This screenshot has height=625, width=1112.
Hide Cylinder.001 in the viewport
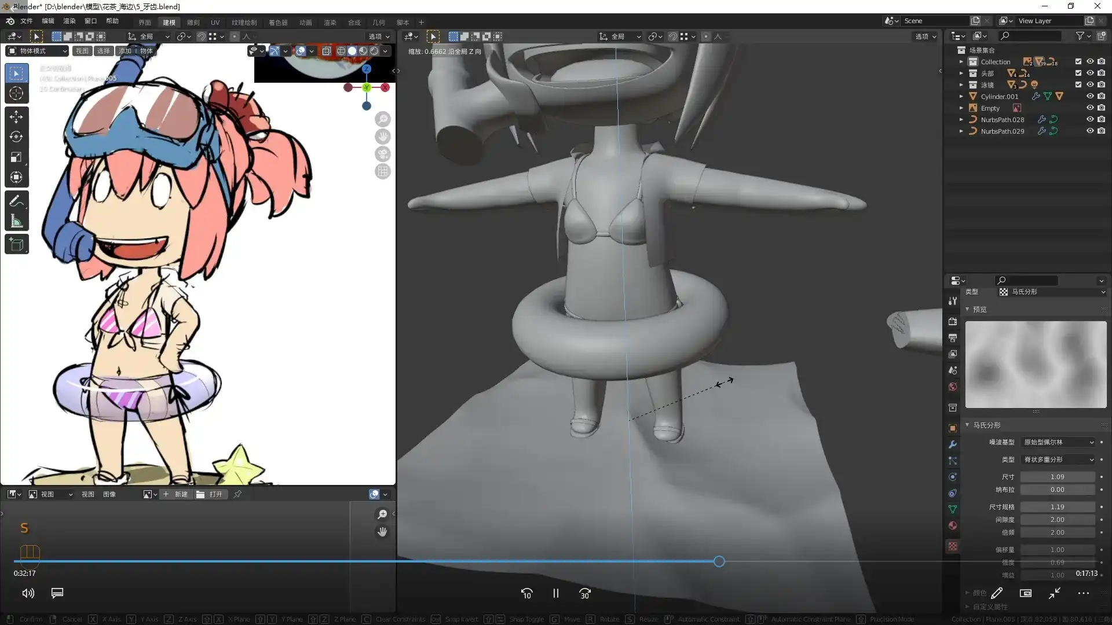pos(1091,96)
